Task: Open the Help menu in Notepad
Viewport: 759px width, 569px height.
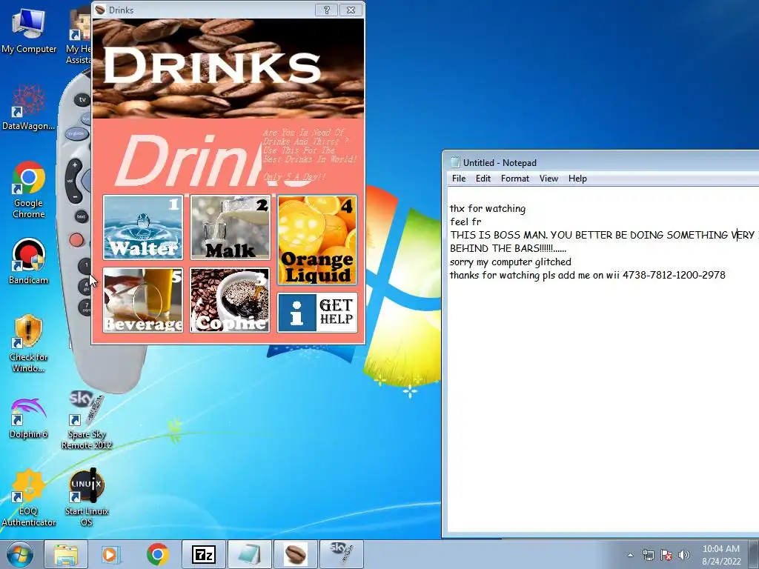Action: point(577,179)
